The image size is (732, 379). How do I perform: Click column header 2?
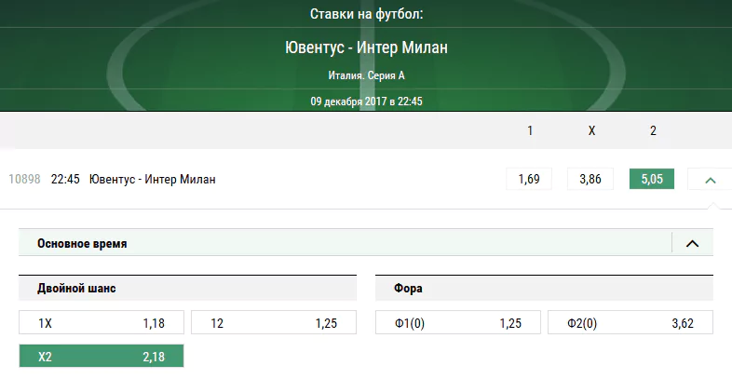click(x=653, y=130)
